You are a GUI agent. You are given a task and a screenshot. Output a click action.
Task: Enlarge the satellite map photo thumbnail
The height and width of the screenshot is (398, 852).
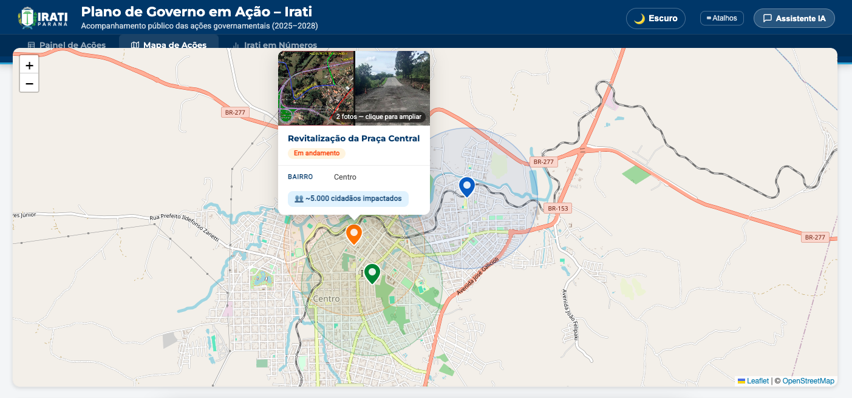pyautogui.click(x=316, y=82)
